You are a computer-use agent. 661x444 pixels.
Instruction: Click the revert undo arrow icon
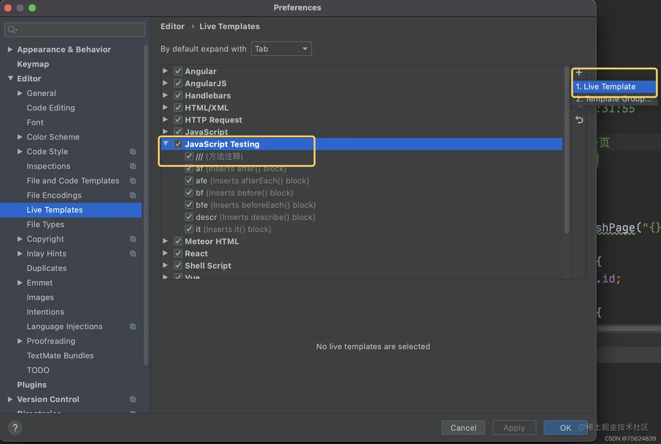579,120
